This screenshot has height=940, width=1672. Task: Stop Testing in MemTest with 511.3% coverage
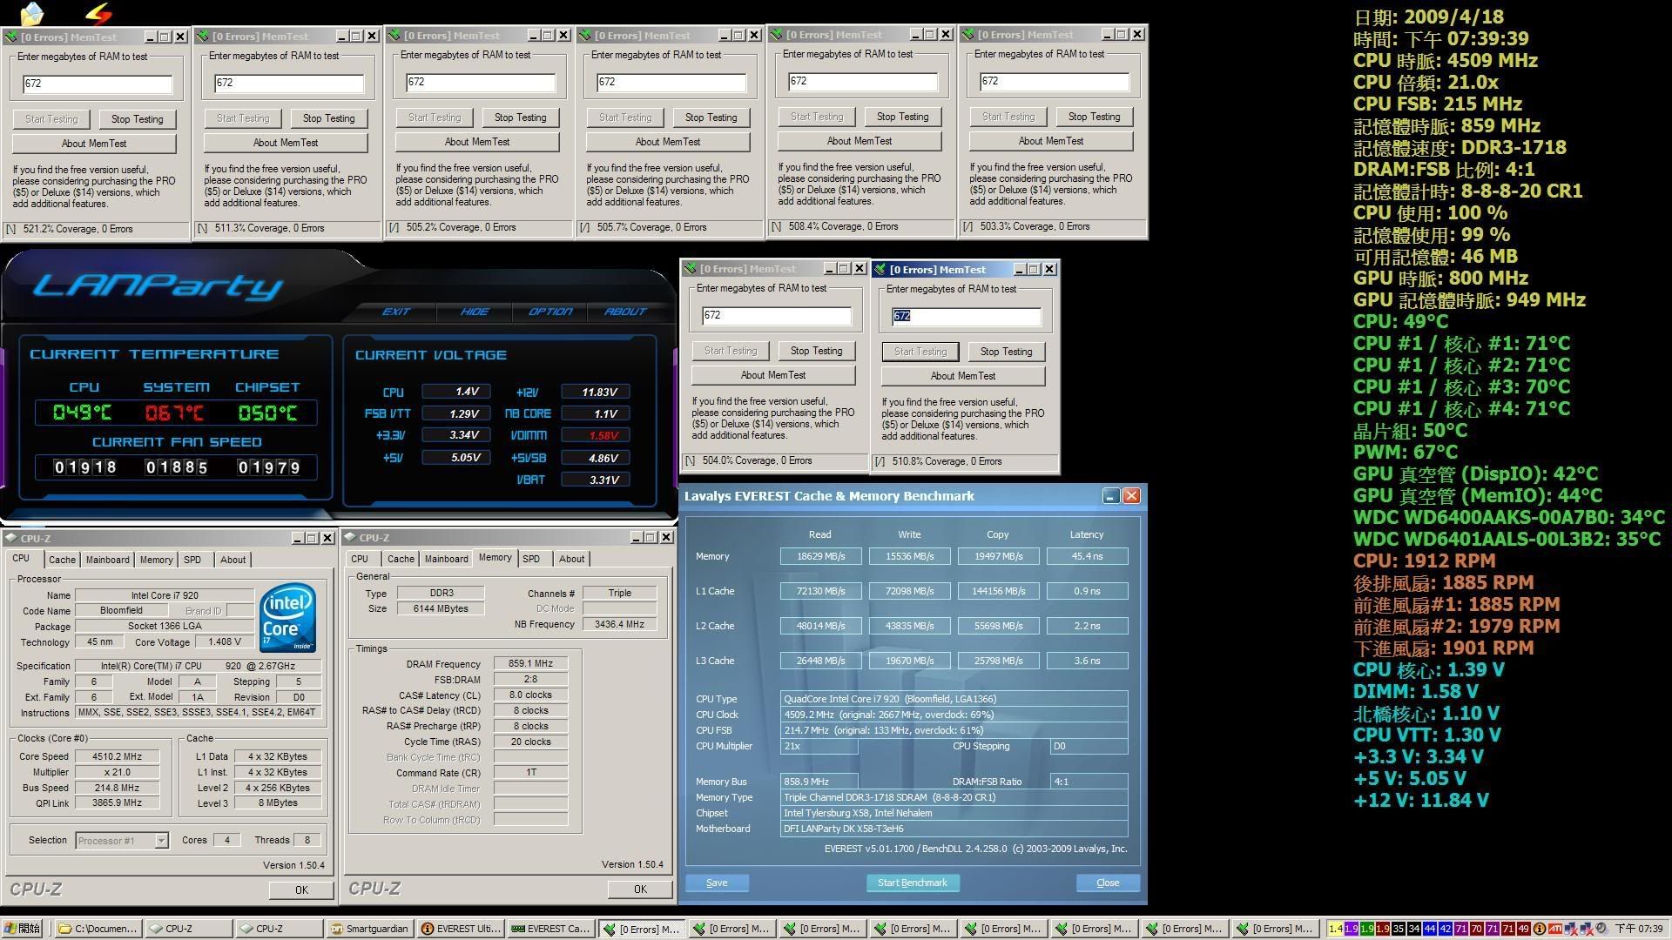pos(329,118)
